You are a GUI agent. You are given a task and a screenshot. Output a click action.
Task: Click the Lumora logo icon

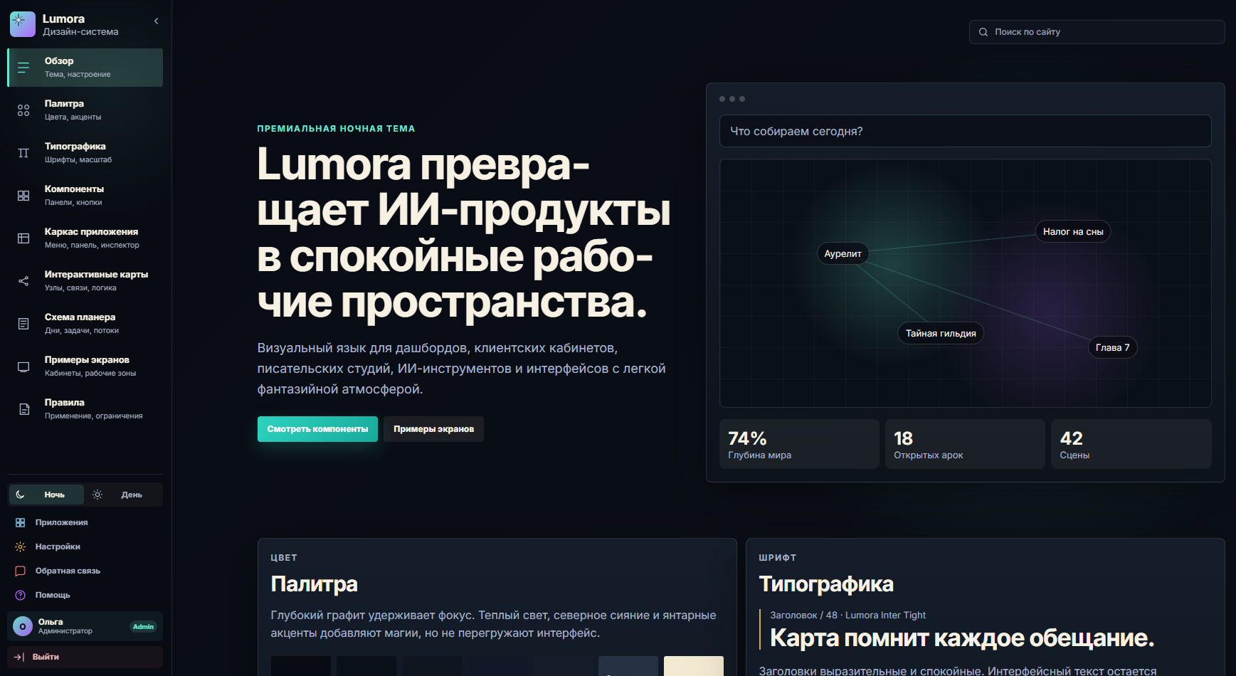(23, 24)
